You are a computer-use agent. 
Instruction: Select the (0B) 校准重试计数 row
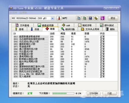coord(65,54)
